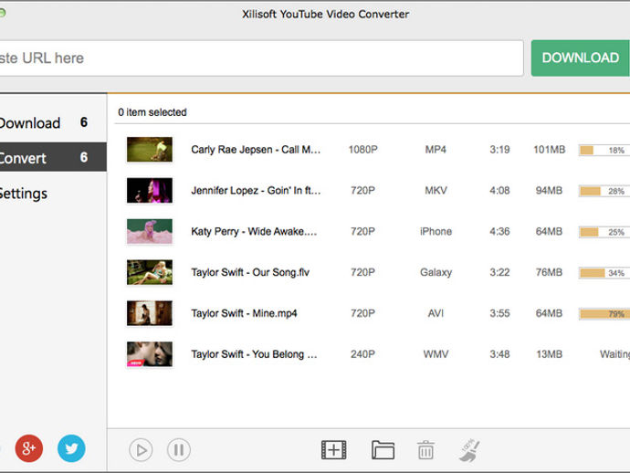Focus the paste URL input field
630x473 pixels.
(x=261, y=58)
